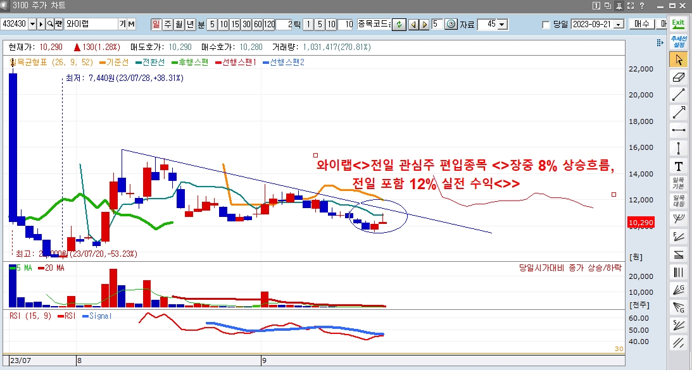Screen dimensions: 692x370
Task: Click the fullscreen icon in title bar
Action: tap(631, 6)
